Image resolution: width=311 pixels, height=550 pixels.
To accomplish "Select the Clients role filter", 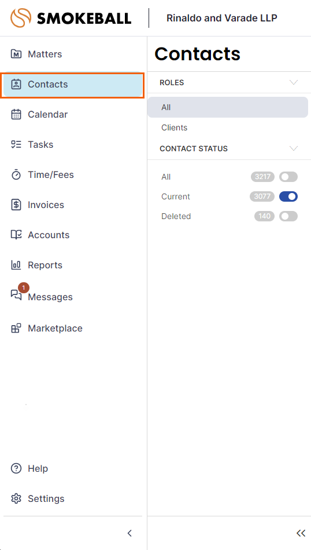I will (x=174, y=128).
